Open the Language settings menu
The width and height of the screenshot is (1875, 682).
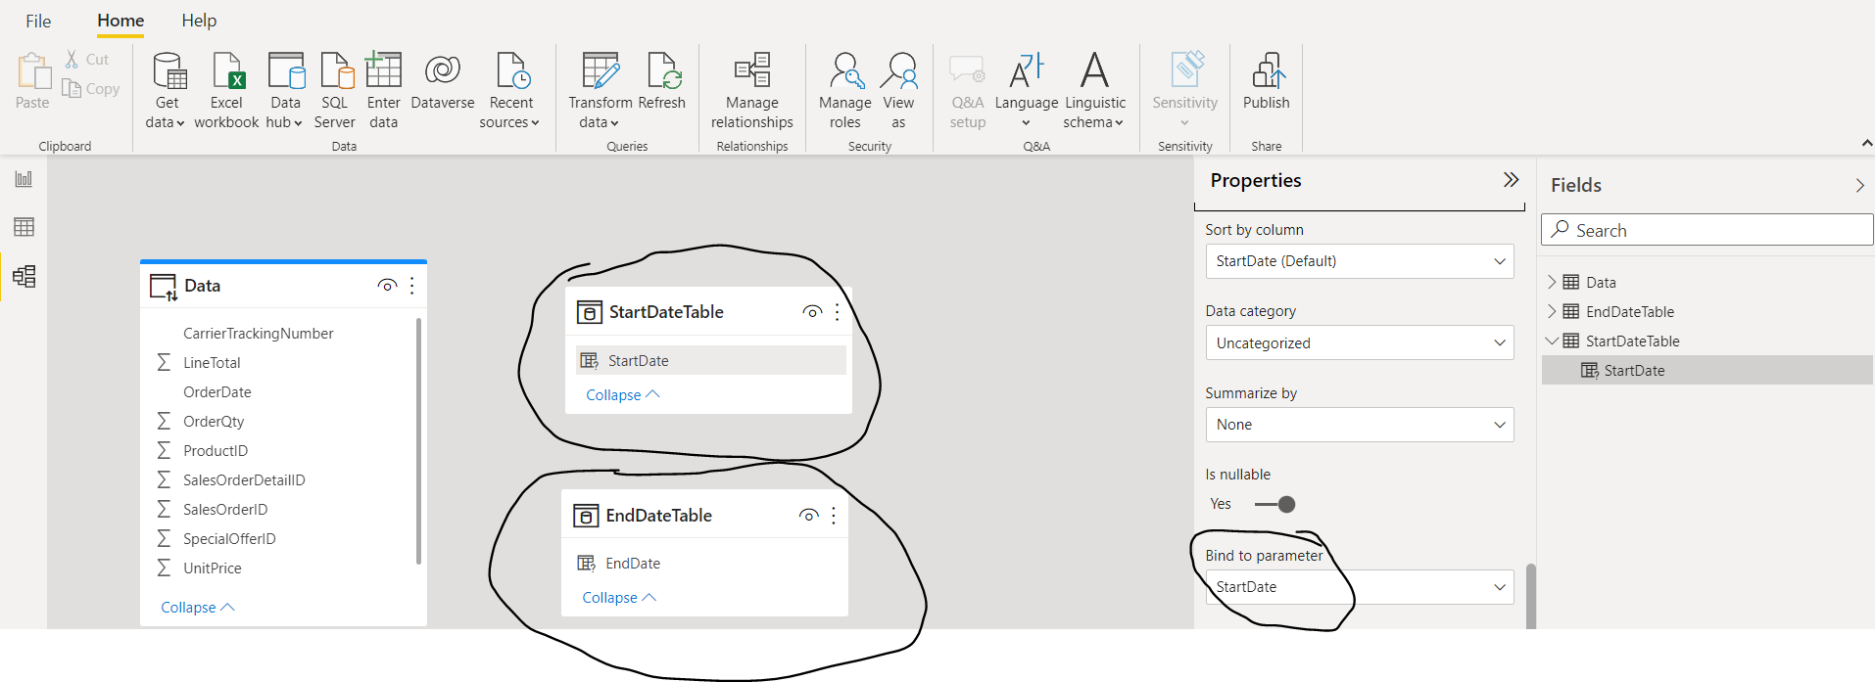point(1027,91)
